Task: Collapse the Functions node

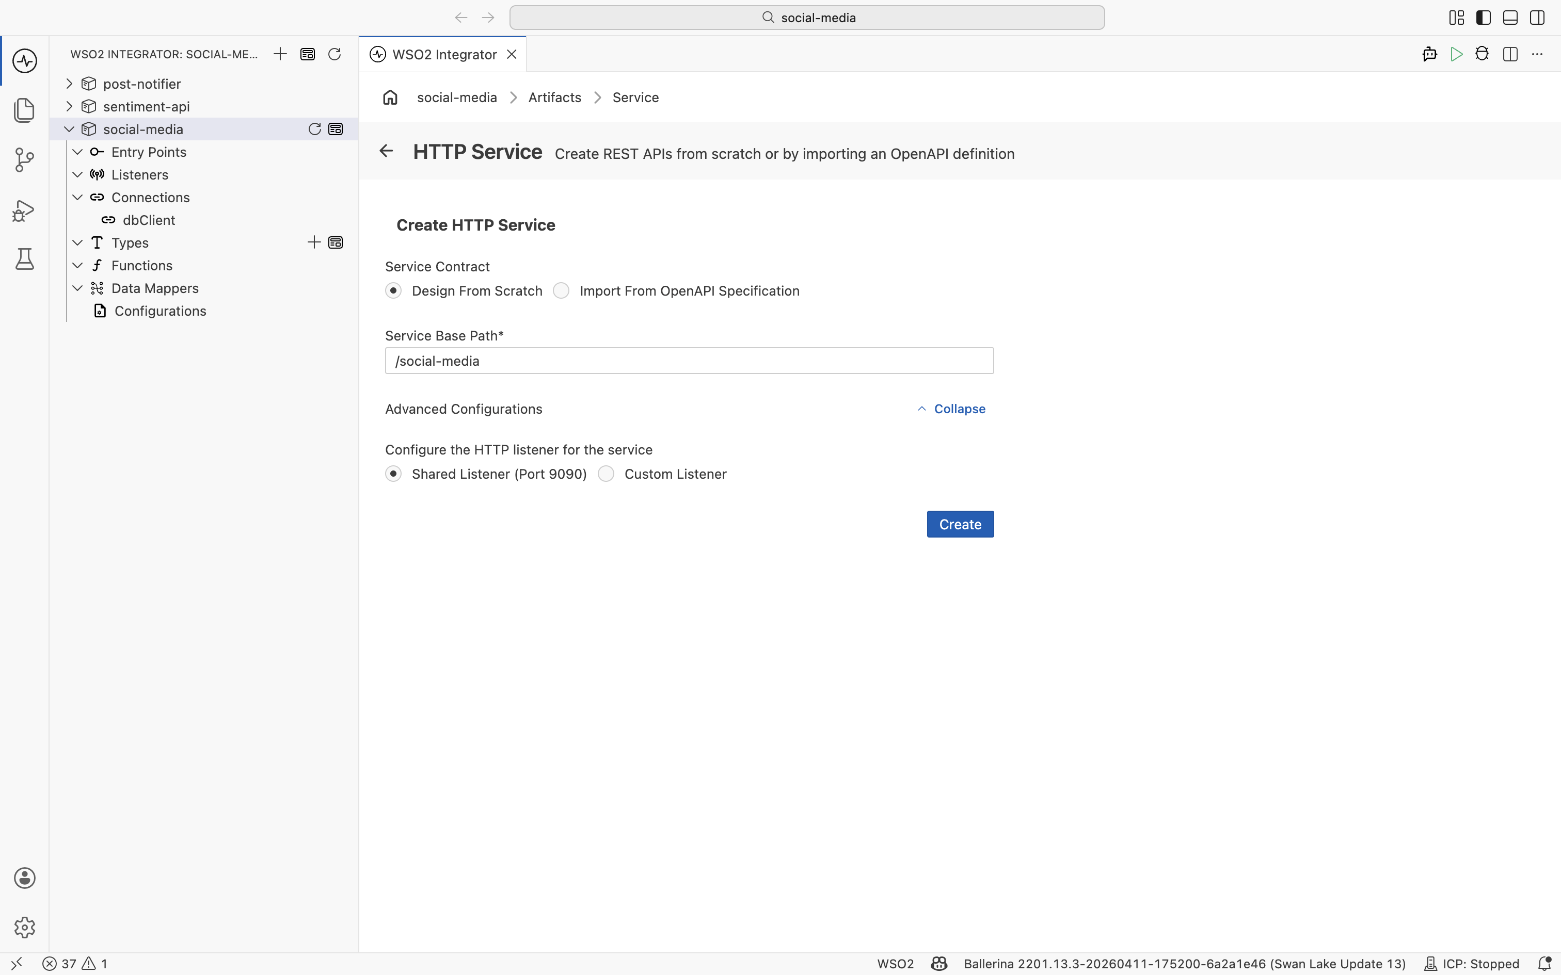Action: pos(77,266)
